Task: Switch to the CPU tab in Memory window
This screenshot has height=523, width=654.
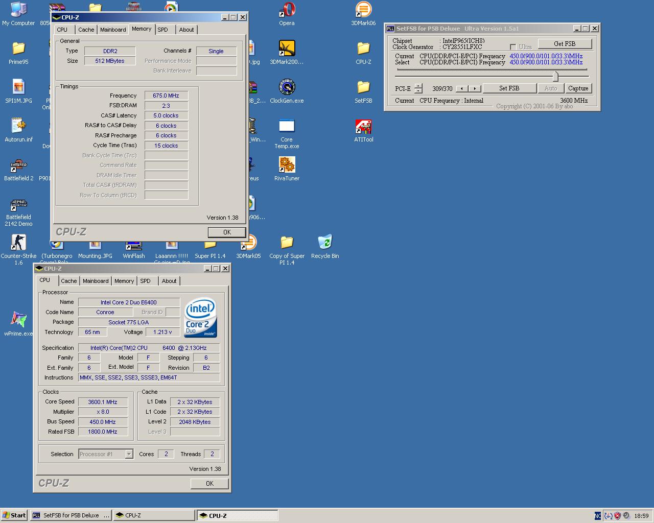Action: (62, 30)
